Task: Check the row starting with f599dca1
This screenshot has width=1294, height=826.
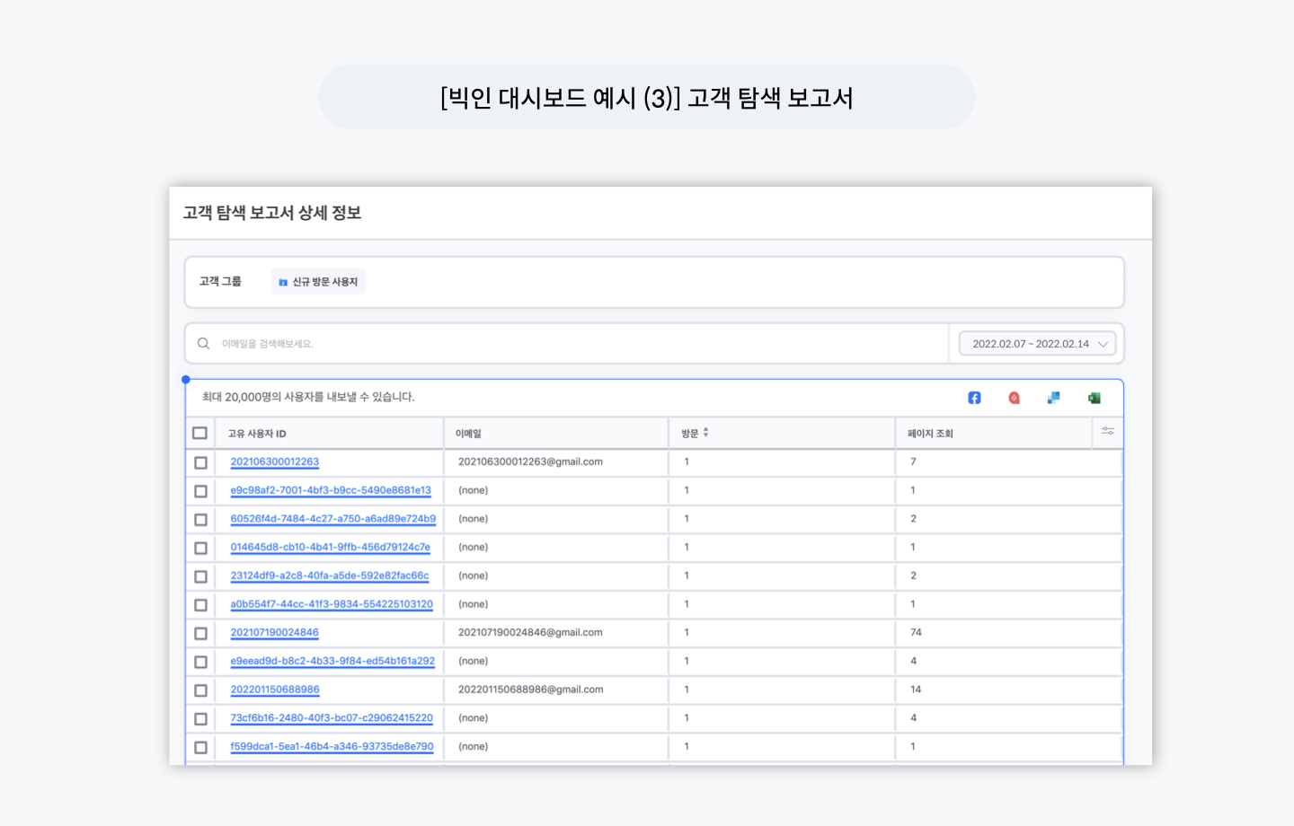Action: tap(200, 748)
